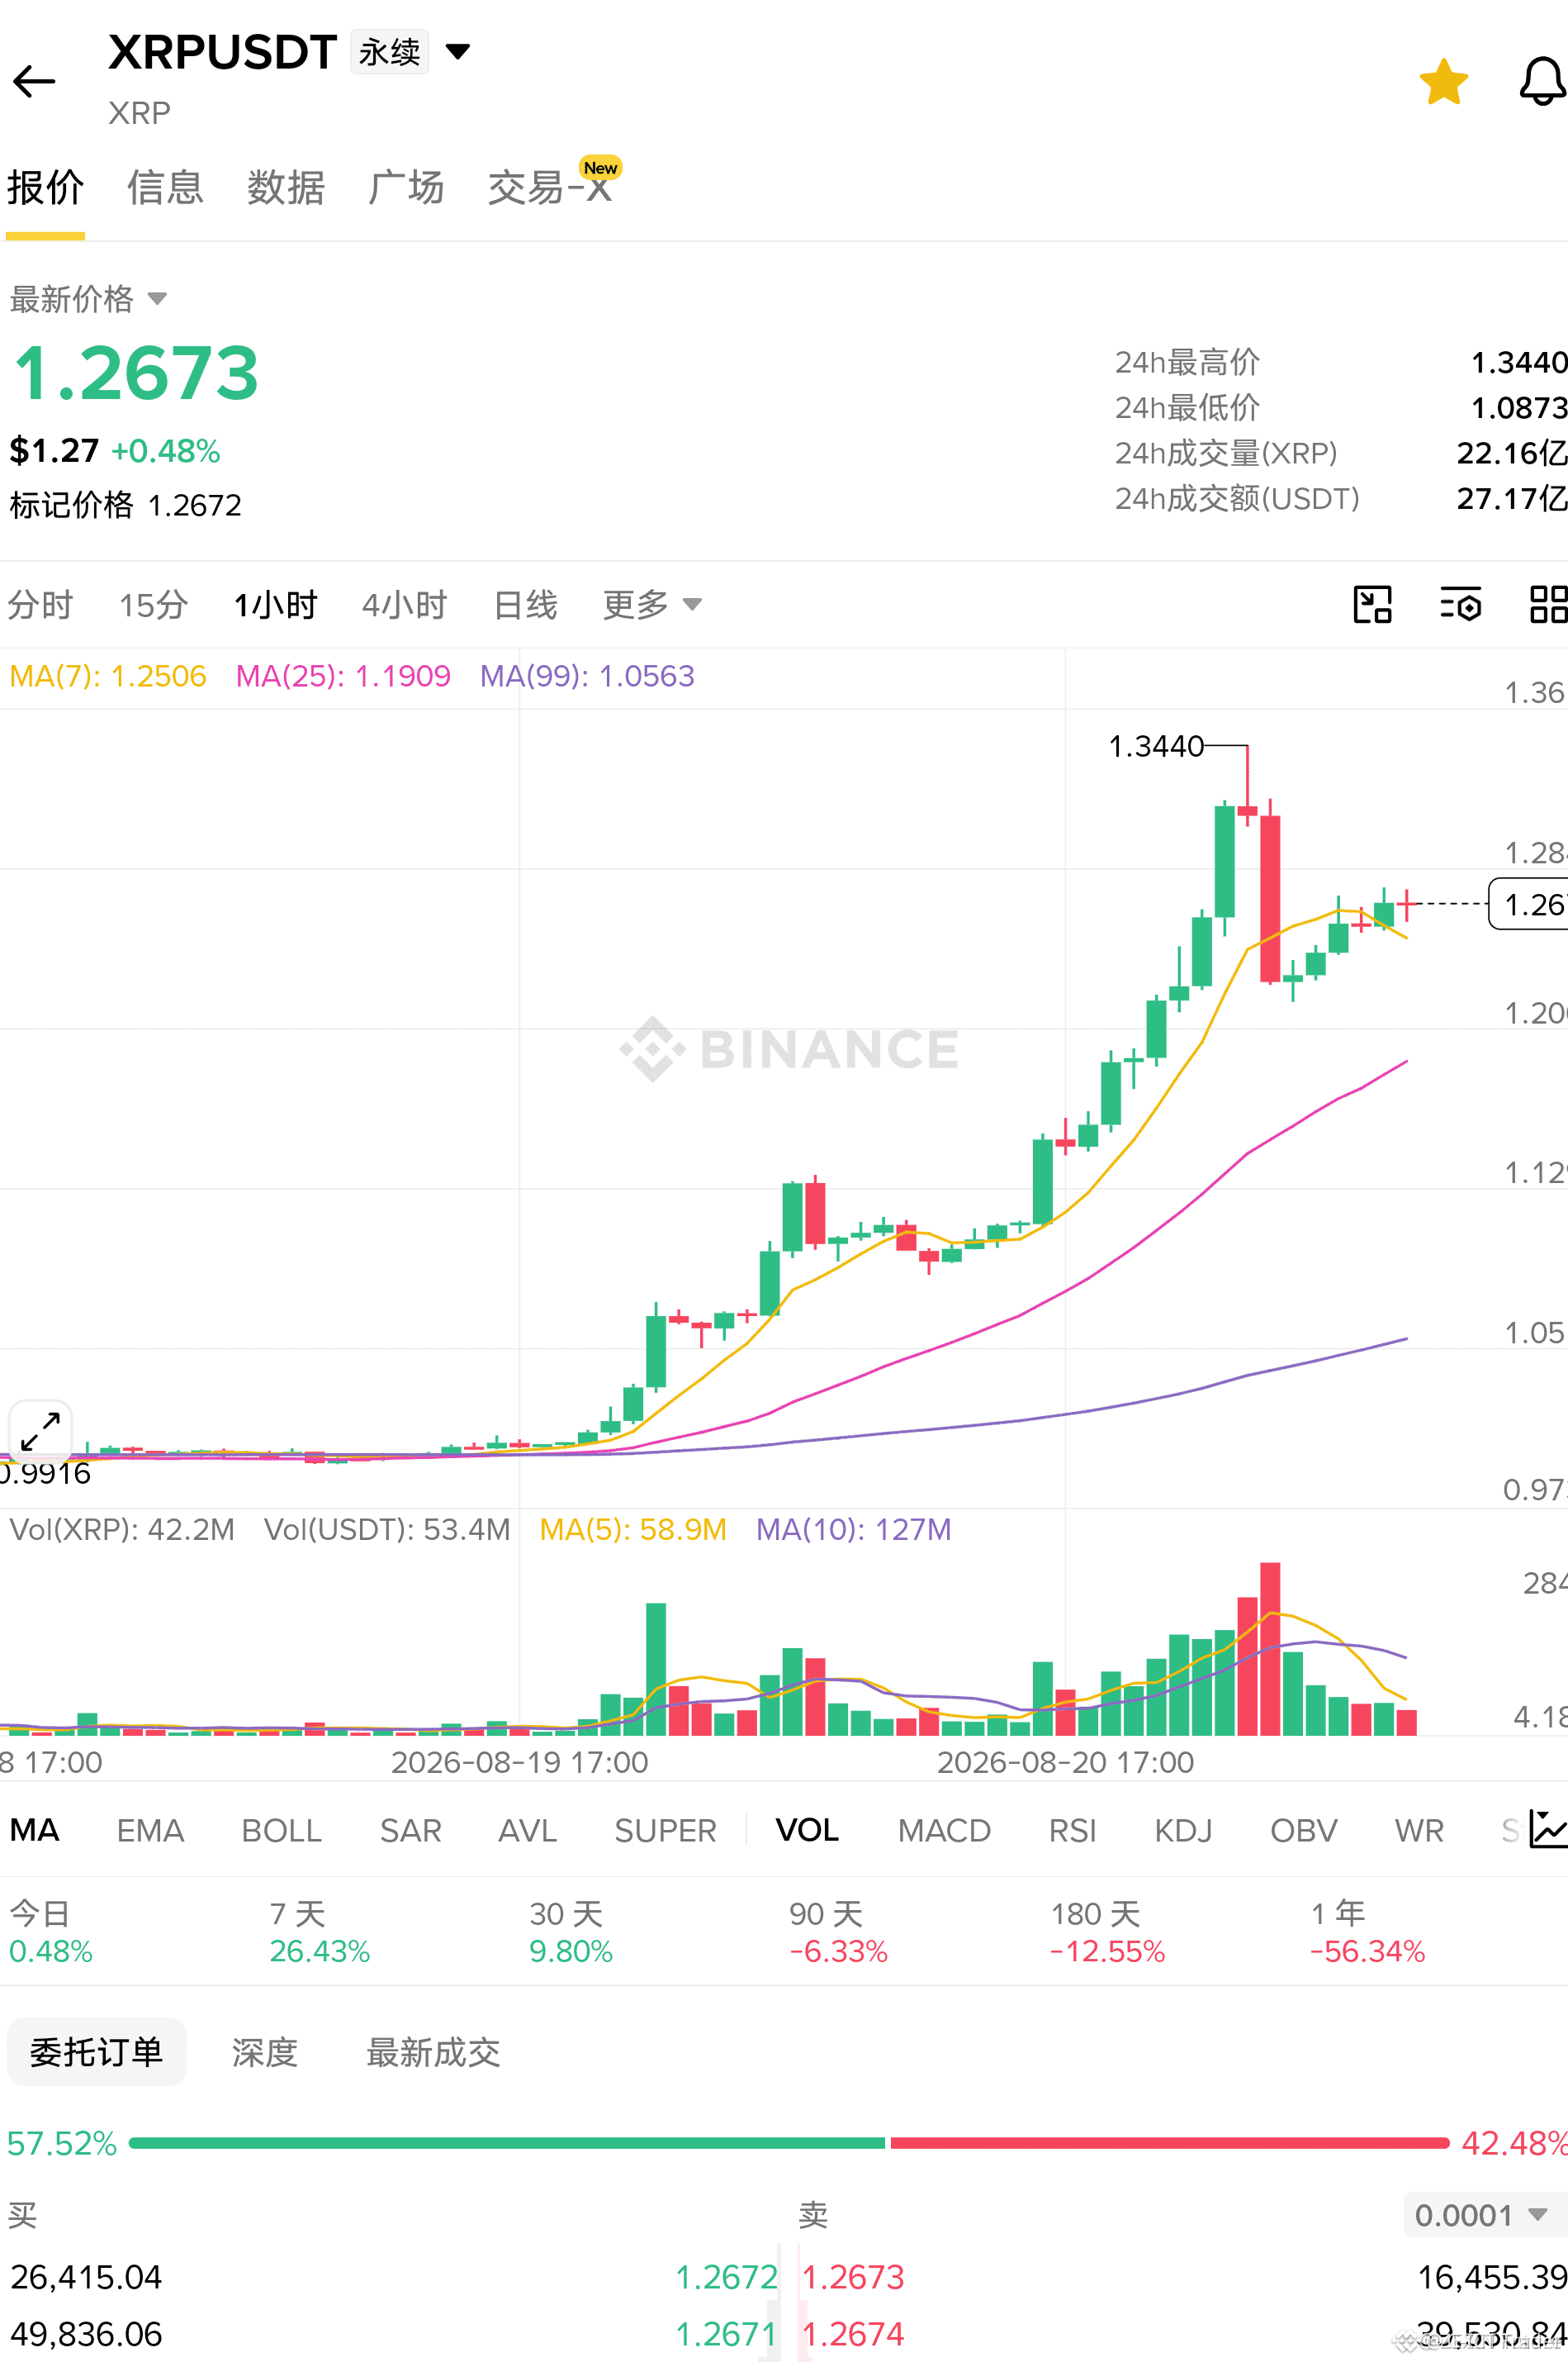
Task: Tap the large 1.2673 last price
Action: (136, 373)
